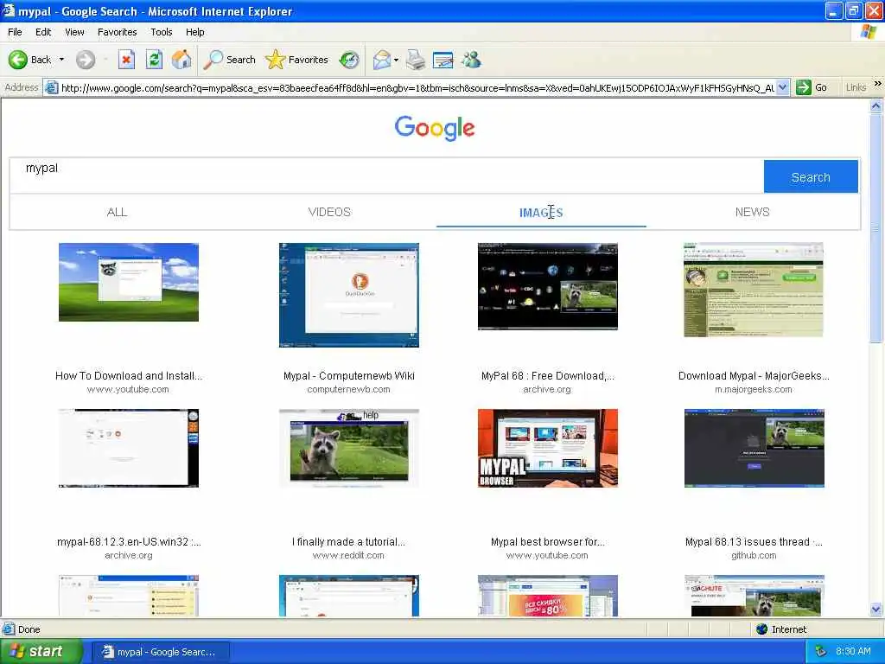Open the Tools menu

point(162,32)
